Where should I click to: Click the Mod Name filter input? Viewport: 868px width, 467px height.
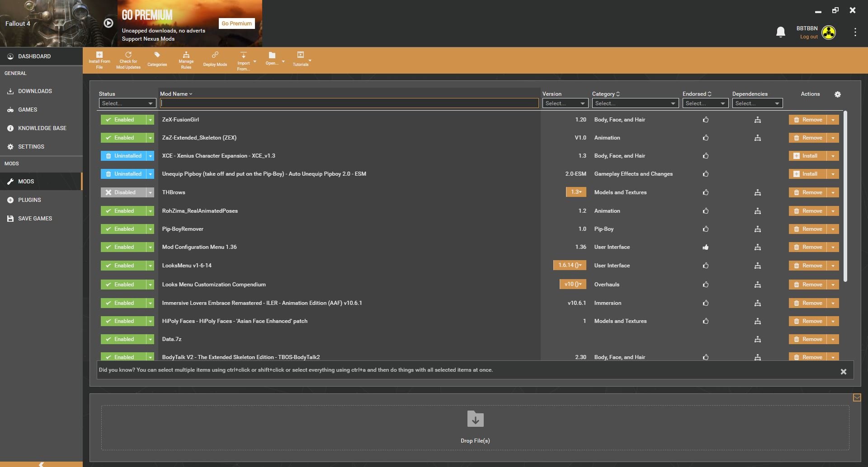pos(349,103)
